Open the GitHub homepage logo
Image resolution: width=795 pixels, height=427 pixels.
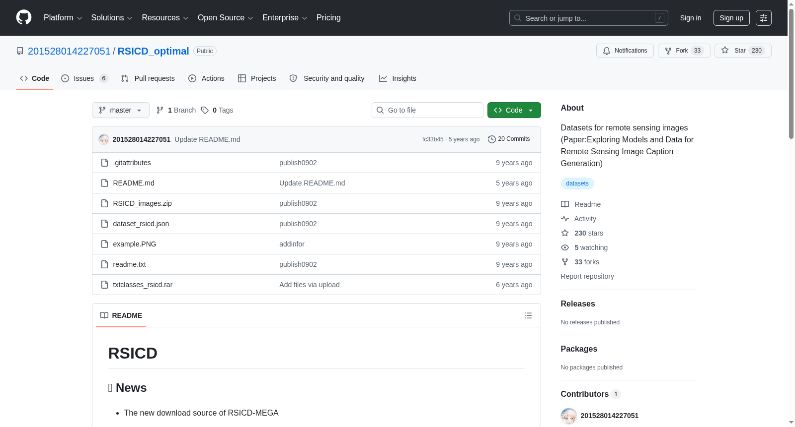point(24,18)
